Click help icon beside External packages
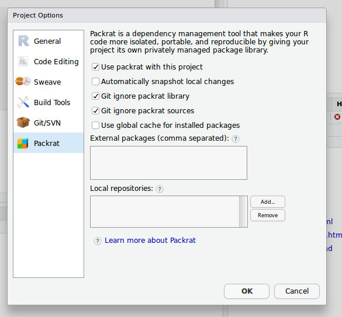The image size is (342, 317). [x=236, y=139]
